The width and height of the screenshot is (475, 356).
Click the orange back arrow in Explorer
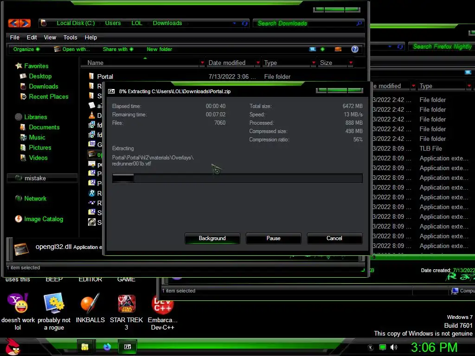(x=13, y=23)
